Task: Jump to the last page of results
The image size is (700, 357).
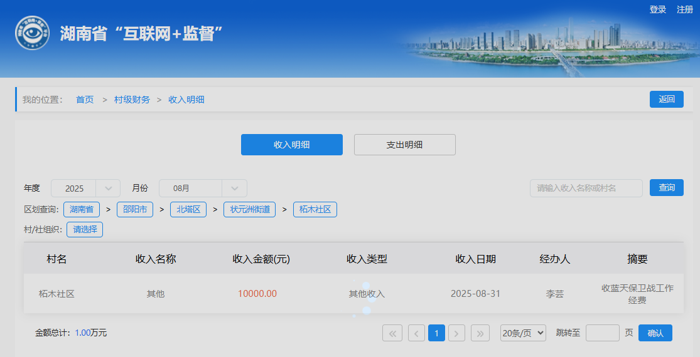Action: click(480, 333)
